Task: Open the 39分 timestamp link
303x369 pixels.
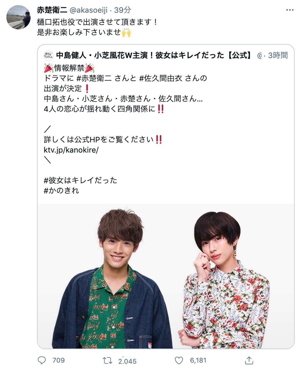Action: (122, 10)
